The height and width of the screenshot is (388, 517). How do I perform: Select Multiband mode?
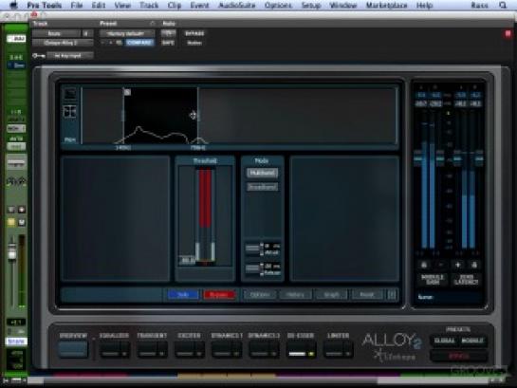pyautogui.click(x=263, y=173)
